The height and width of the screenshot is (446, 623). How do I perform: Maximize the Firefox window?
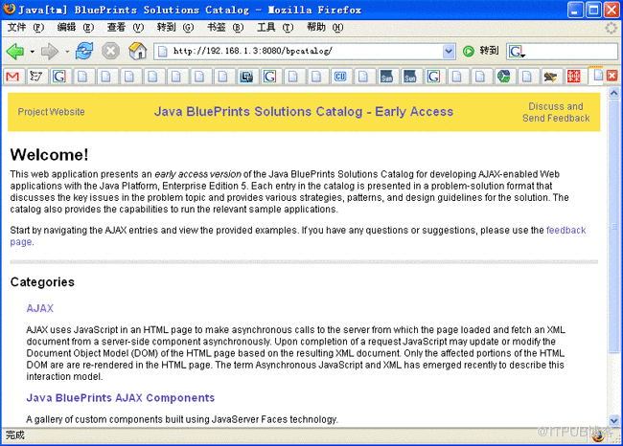click(593, 10)
